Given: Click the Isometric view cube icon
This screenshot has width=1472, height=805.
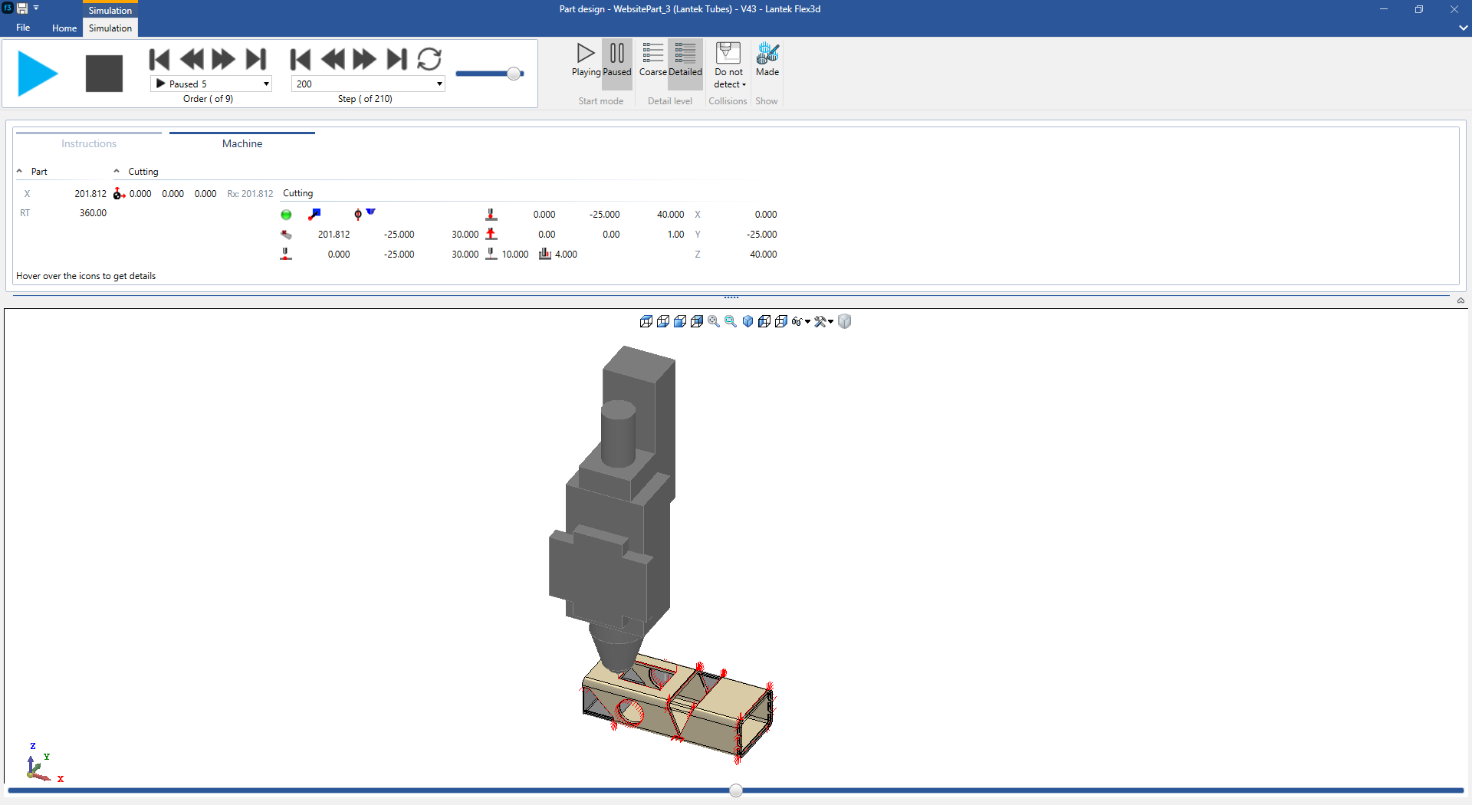Looking at the screenshot, I should click(x=747, y=321).
